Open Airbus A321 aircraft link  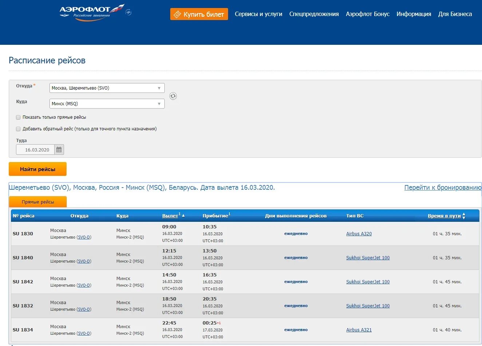(x=359, y=330)
